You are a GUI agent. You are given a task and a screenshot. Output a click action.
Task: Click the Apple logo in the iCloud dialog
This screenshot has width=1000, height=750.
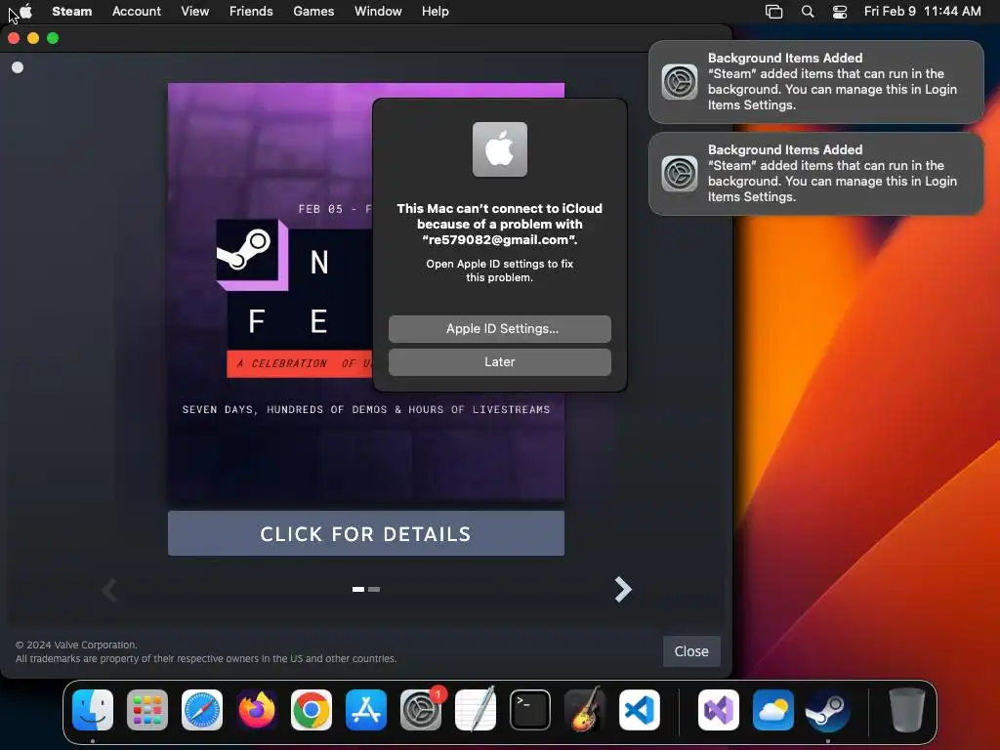(500, 149)
